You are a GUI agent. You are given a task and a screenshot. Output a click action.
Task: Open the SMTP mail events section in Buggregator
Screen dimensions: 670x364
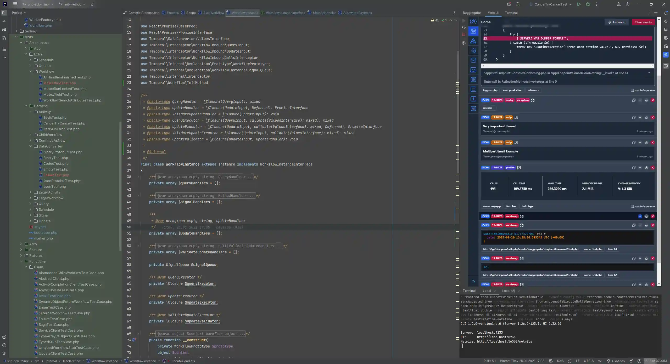(x=473, y=60)
